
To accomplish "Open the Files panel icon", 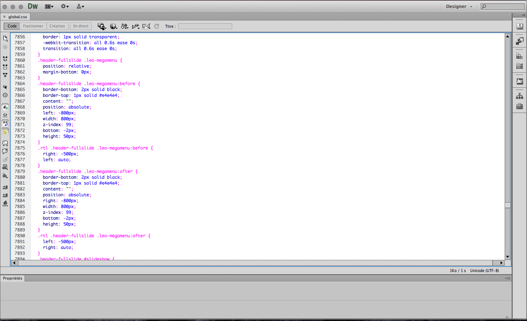I will 520,96.
